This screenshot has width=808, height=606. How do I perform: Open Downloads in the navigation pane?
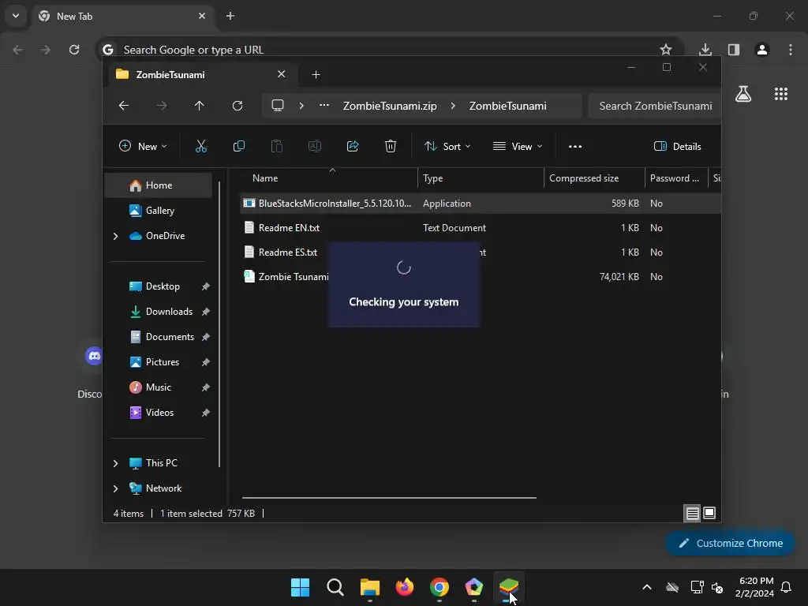click(x=158, y=312)
